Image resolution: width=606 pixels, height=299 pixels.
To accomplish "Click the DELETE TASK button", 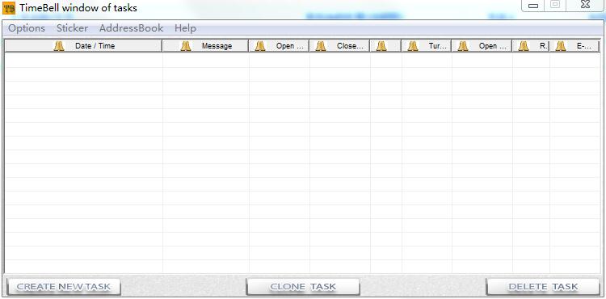I will click(x=543, y=287).
